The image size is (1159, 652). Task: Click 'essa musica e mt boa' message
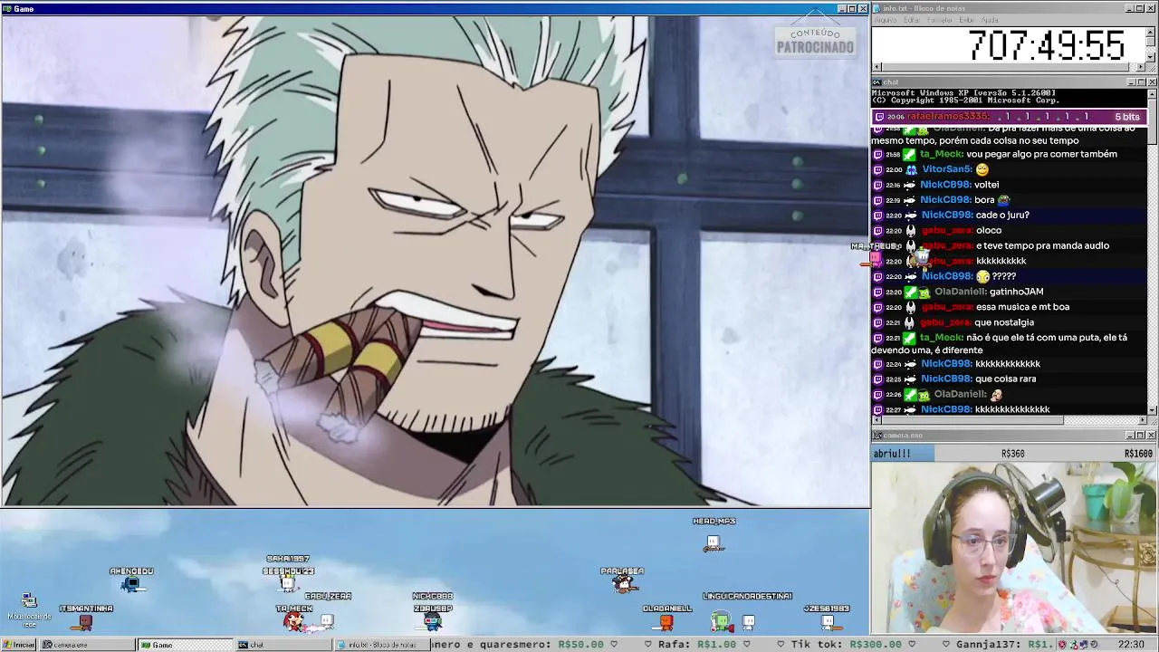tap(1022, 307)
